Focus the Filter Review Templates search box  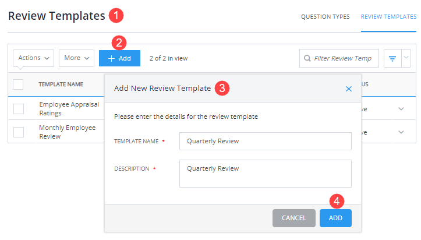coord(339,58)
